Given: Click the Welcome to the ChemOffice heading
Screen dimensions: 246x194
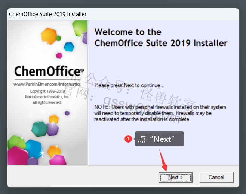Looking at the screenshot, I should pos(161,38).
